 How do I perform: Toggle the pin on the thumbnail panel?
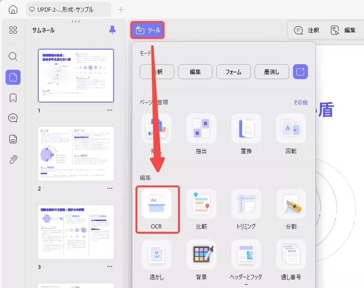coord(112,30)
